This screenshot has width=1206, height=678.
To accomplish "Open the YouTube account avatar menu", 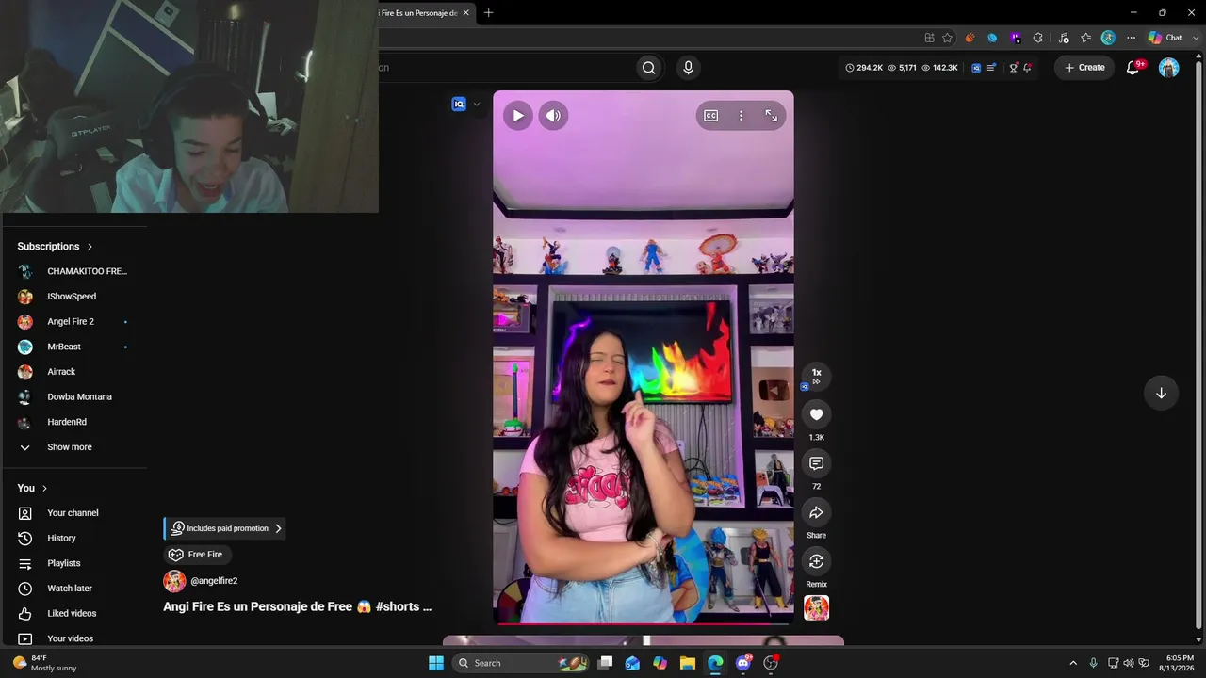I will (x=1168, y=68).
